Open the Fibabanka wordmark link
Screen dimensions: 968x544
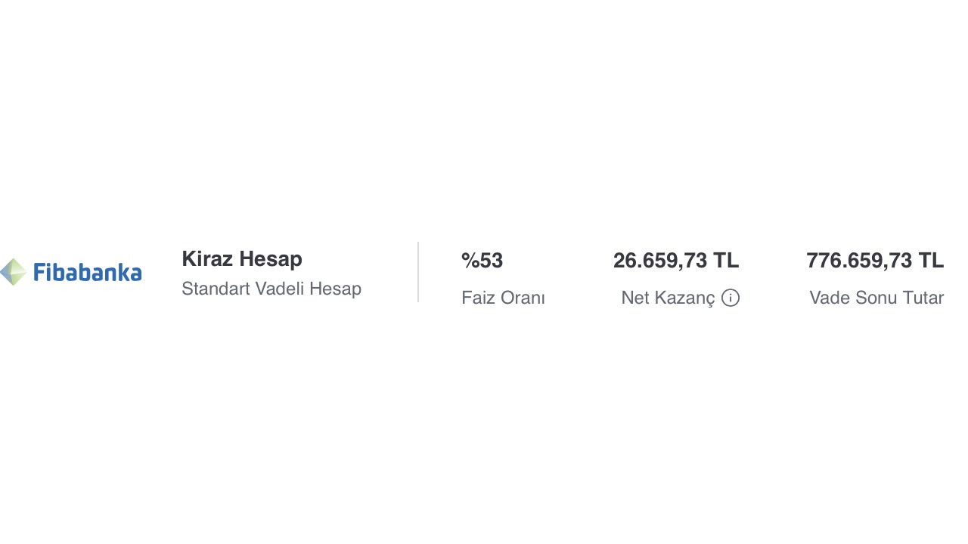88,272
